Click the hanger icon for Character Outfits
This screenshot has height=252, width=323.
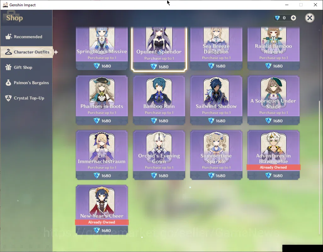tap(8, 52)
